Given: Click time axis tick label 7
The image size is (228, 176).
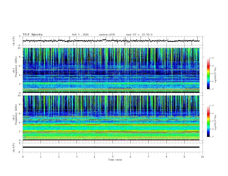Looking at the screenshot, I should point(149,157).
